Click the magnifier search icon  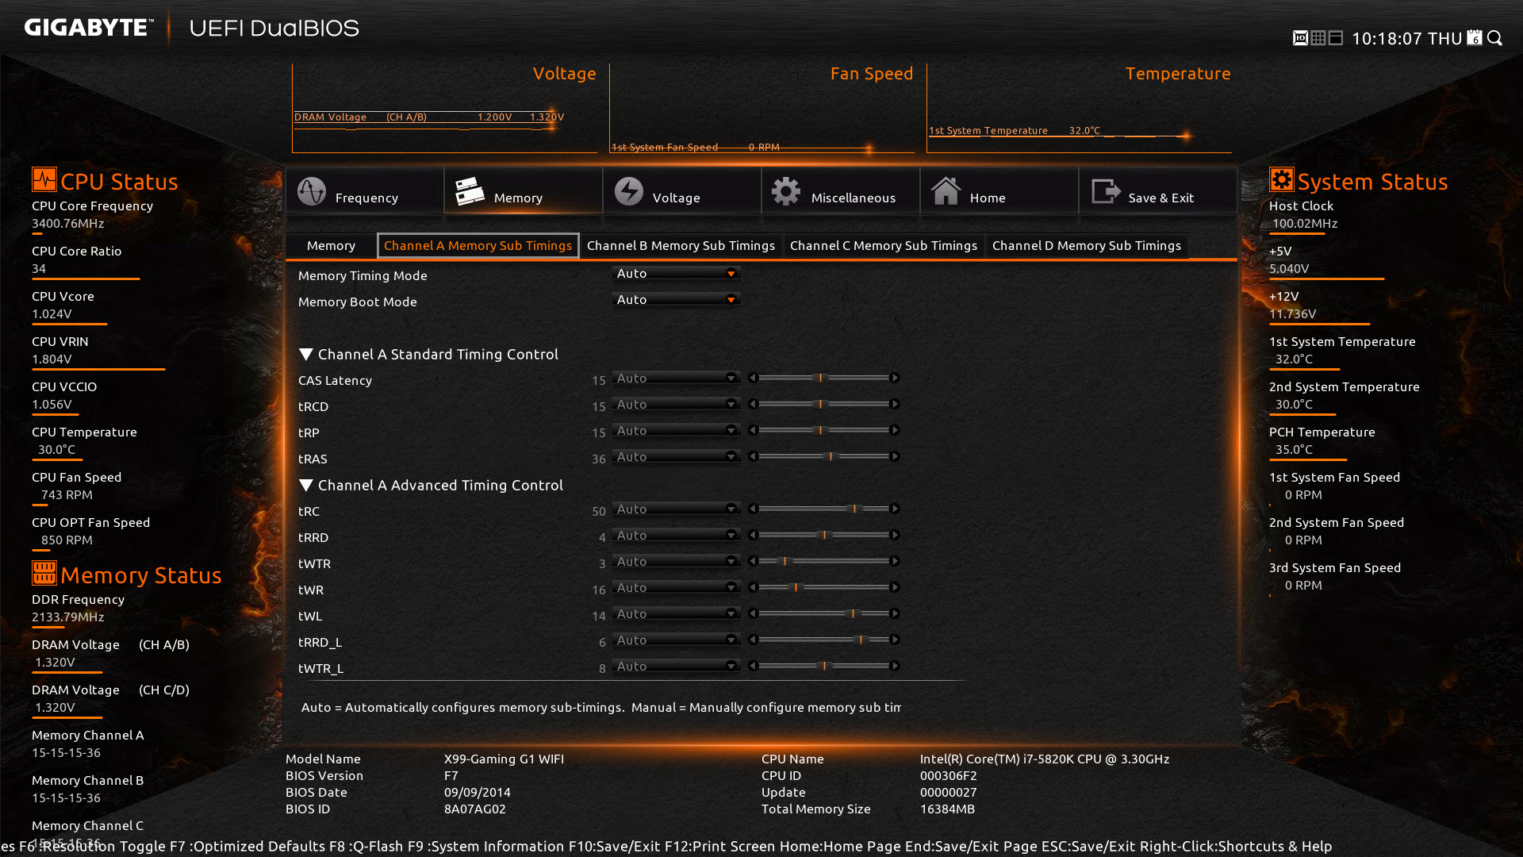(x=1495, y=38)
